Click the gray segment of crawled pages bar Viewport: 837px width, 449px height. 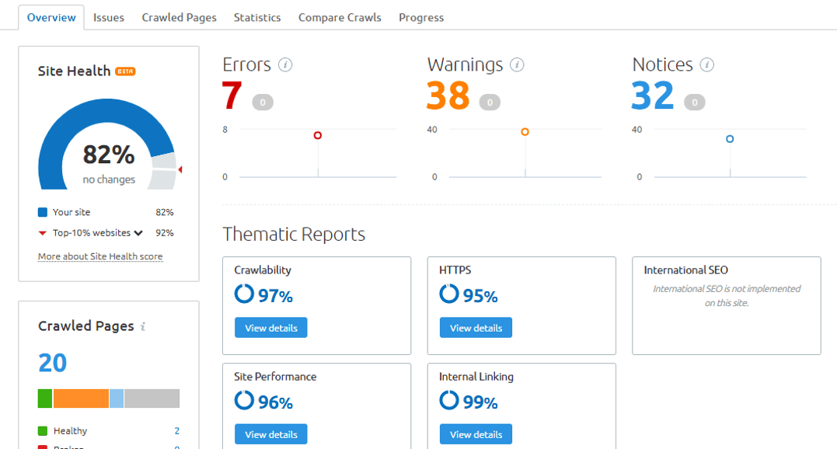[x=152, y=399]
